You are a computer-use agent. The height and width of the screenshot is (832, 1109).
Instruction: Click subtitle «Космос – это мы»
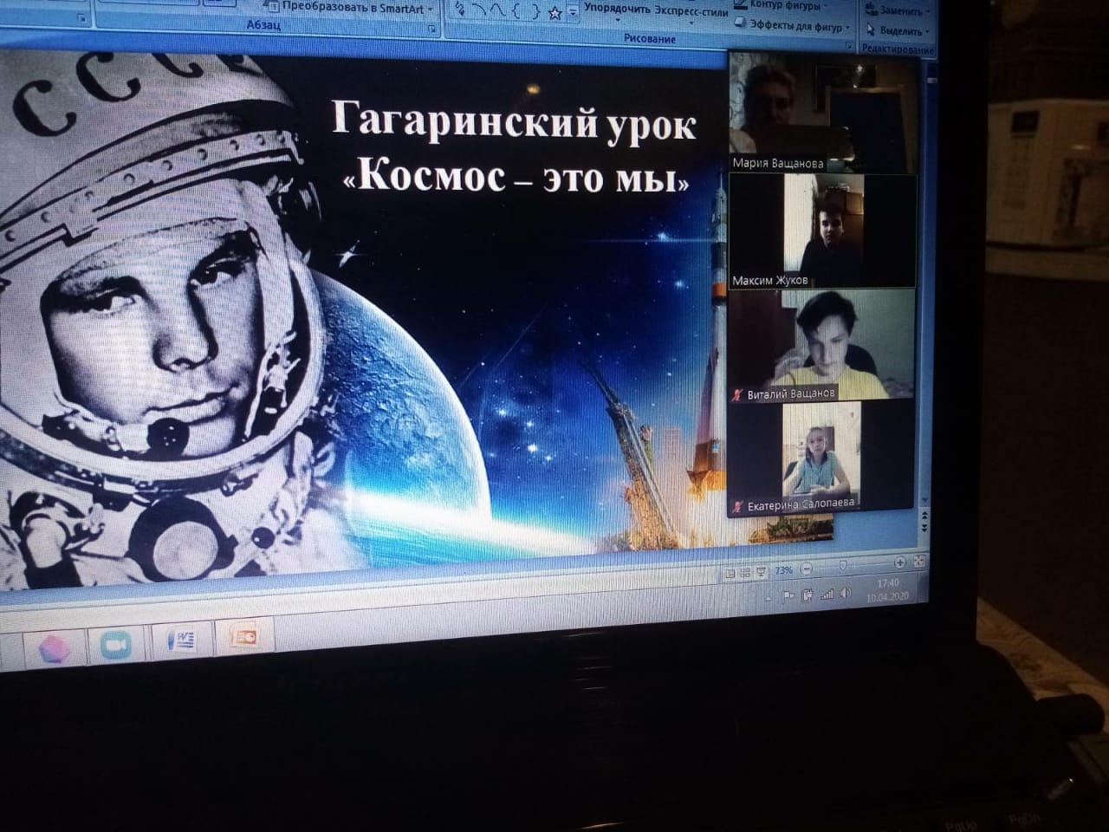click(x=516, y=176)
